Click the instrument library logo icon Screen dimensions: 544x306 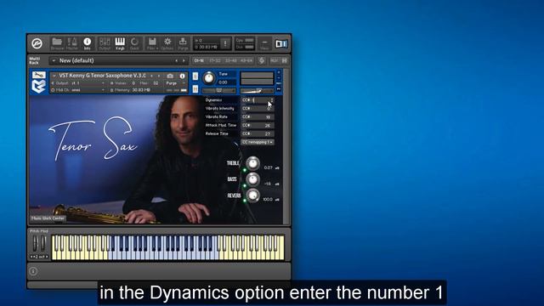(39, 87)
